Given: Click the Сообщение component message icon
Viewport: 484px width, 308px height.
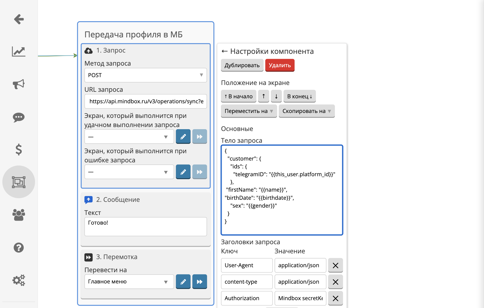Looking at the screenshot, I should 88,200.
